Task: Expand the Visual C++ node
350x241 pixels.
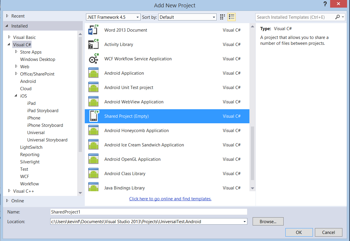Action: click(x=9, y=191)
